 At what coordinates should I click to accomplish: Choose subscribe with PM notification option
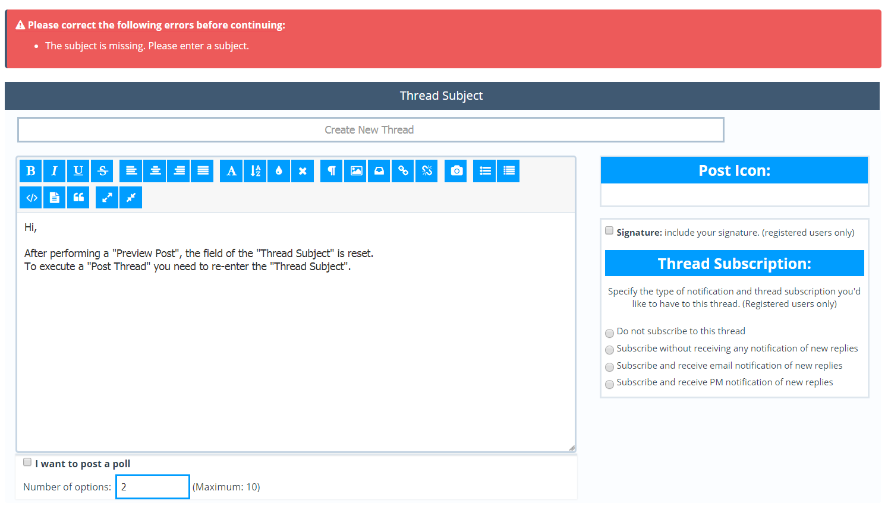[609, 384]
